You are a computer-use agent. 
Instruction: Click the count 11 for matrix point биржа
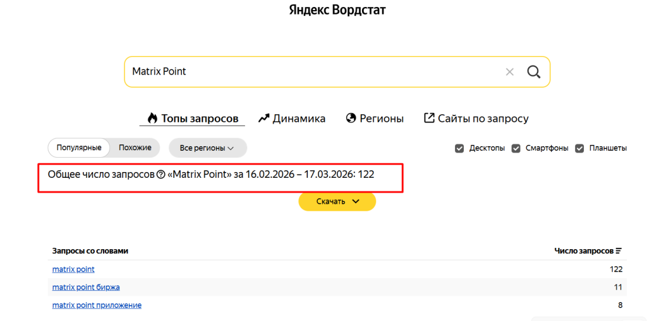pos(618,287)
